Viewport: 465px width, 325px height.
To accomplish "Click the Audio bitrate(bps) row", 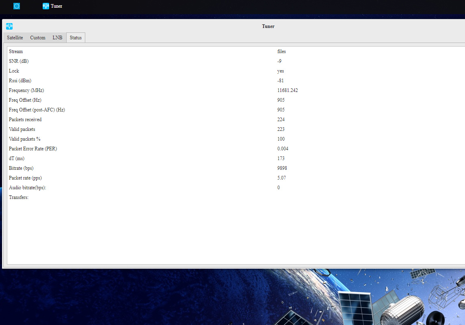I will [236, 188].
